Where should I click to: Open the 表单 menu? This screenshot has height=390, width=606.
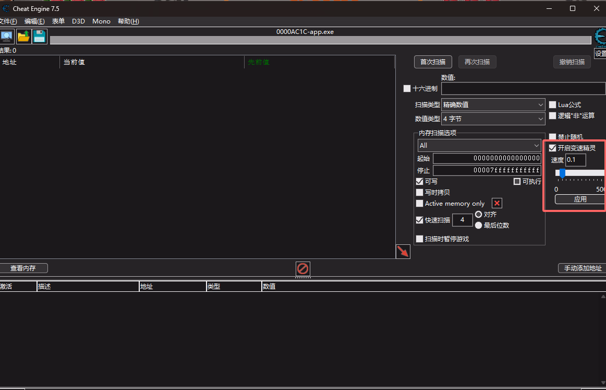pyautogui.click(x=58, y=21)
